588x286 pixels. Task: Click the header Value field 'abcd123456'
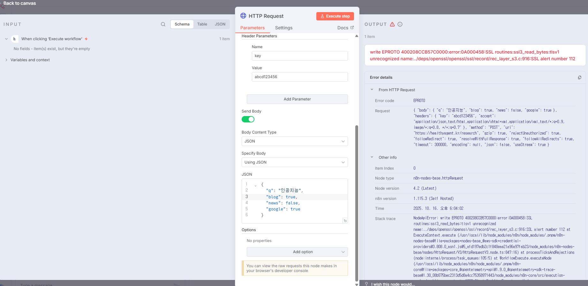tap(300, 77)
